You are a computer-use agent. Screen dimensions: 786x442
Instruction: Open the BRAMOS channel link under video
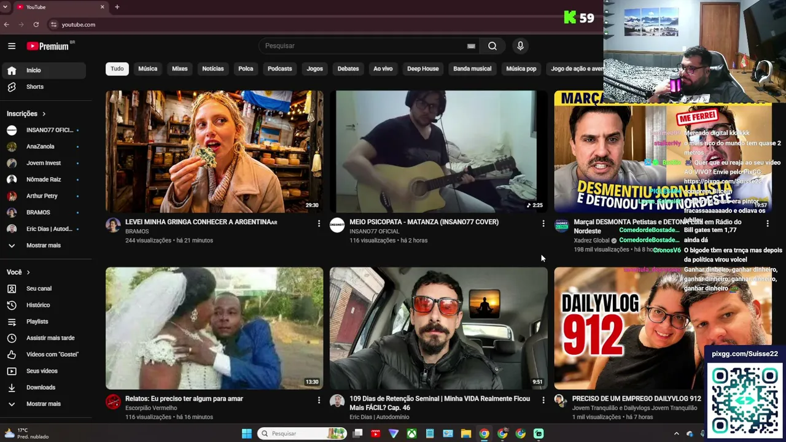pos(137,231)
